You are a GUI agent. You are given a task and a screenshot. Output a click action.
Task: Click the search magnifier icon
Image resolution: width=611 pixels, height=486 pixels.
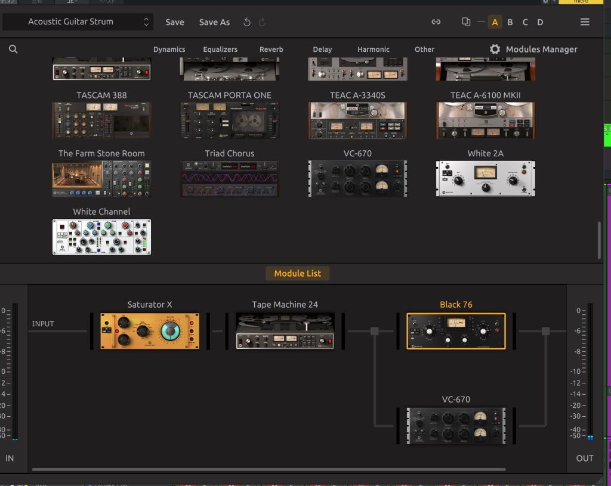13,49
